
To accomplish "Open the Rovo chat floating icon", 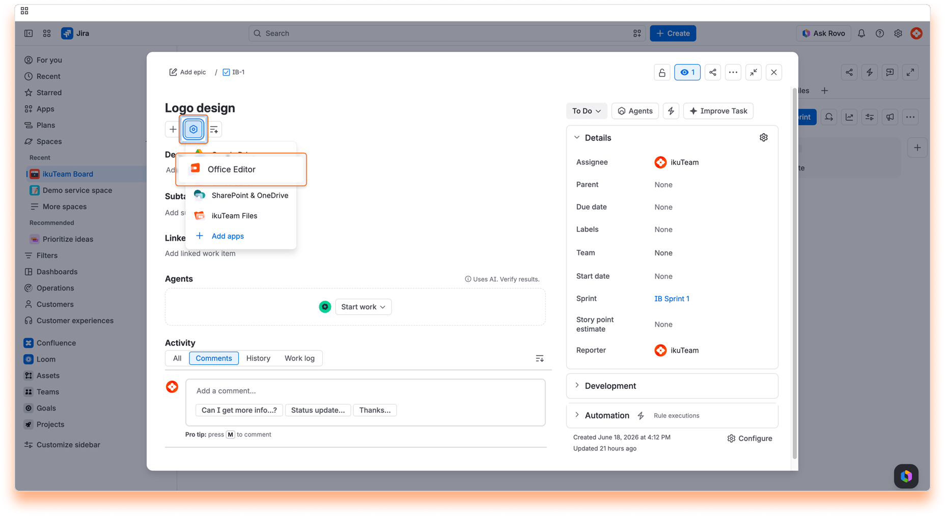I will coord(906,476).
